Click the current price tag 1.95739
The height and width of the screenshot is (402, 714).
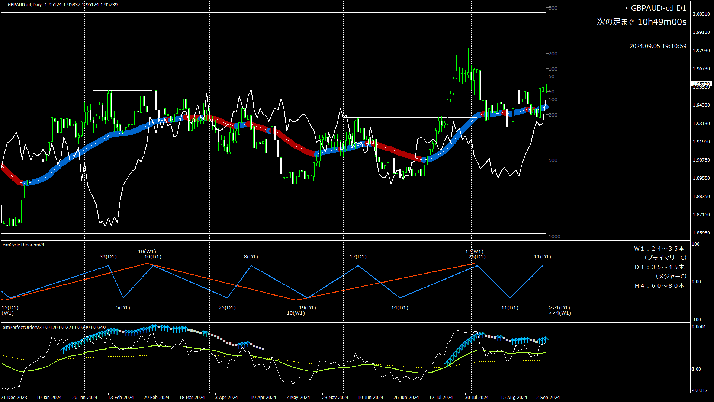tap(701, 84)
